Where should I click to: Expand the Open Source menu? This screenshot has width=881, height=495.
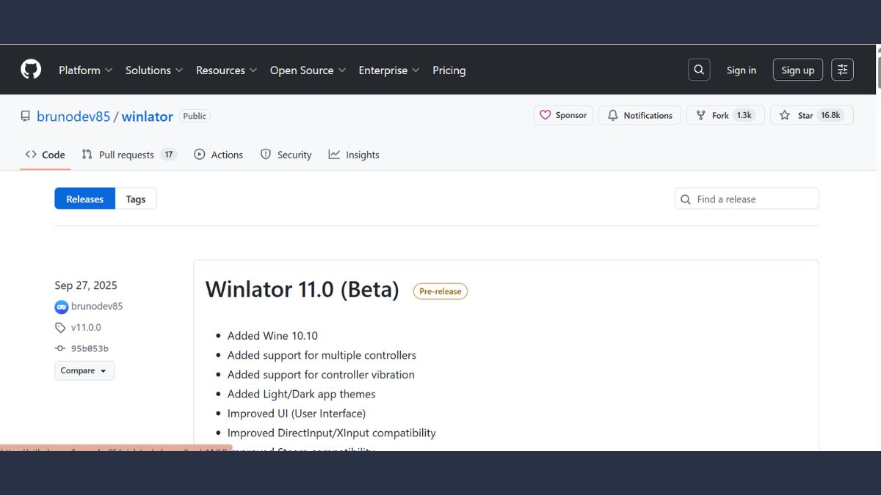[x=308, y=70]
